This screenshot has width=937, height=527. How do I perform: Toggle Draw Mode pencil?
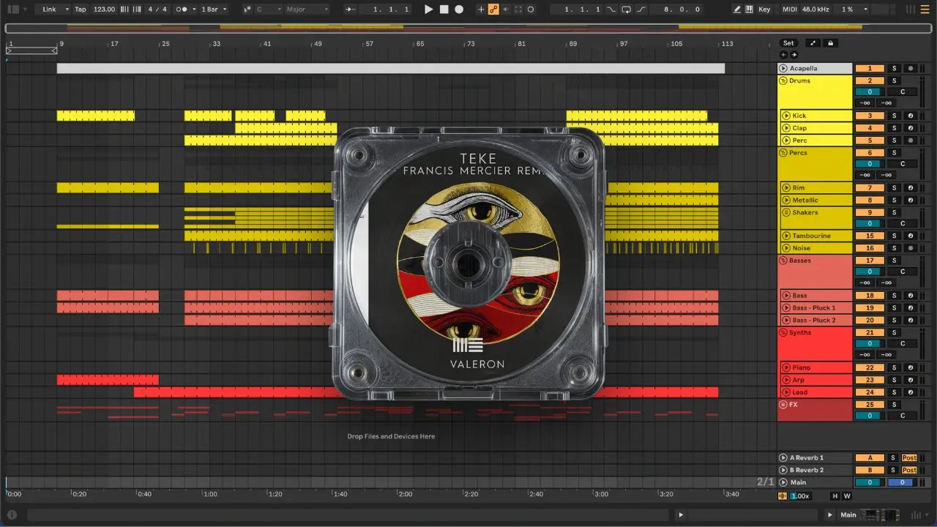tap(738, 10)
